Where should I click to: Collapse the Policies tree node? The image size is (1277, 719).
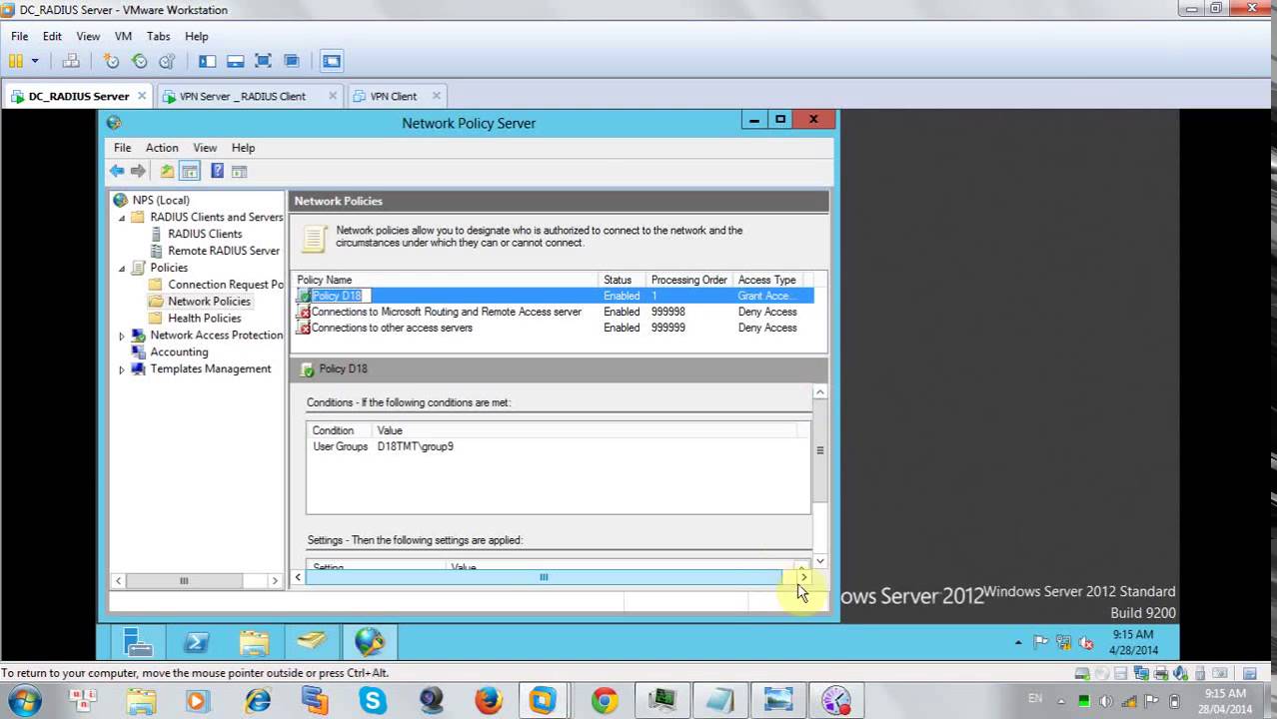[x=123, y=268]
